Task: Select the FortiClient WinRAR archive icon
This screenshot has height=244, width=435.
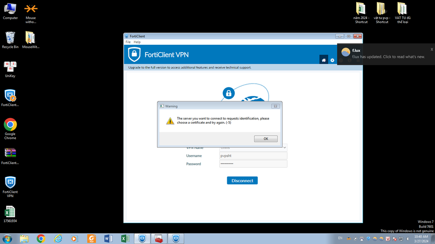Action: (x=10, y=156)
